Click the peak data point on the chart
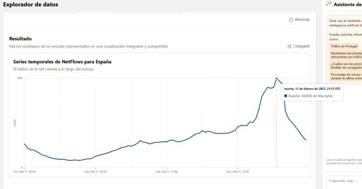 276,78
